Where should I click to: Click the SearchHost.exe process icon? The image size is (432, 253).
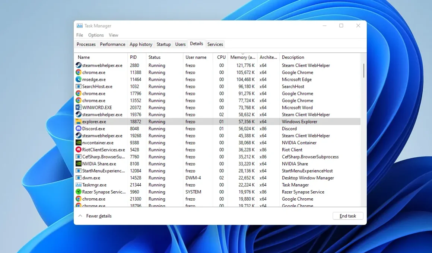click(x=79, y=86)
